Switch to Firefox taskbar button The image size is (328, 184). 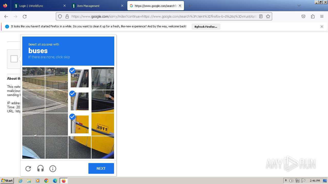(x=64, y=181)
